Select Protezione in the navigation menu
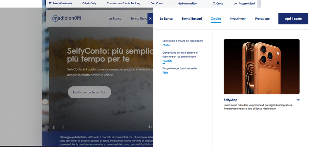Image resolution: width=309 pixels, height=147 pixels. coord(262,19)
